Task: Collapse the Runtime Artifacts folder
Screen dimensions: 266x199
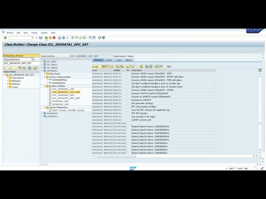Action: tap(45, 86)
